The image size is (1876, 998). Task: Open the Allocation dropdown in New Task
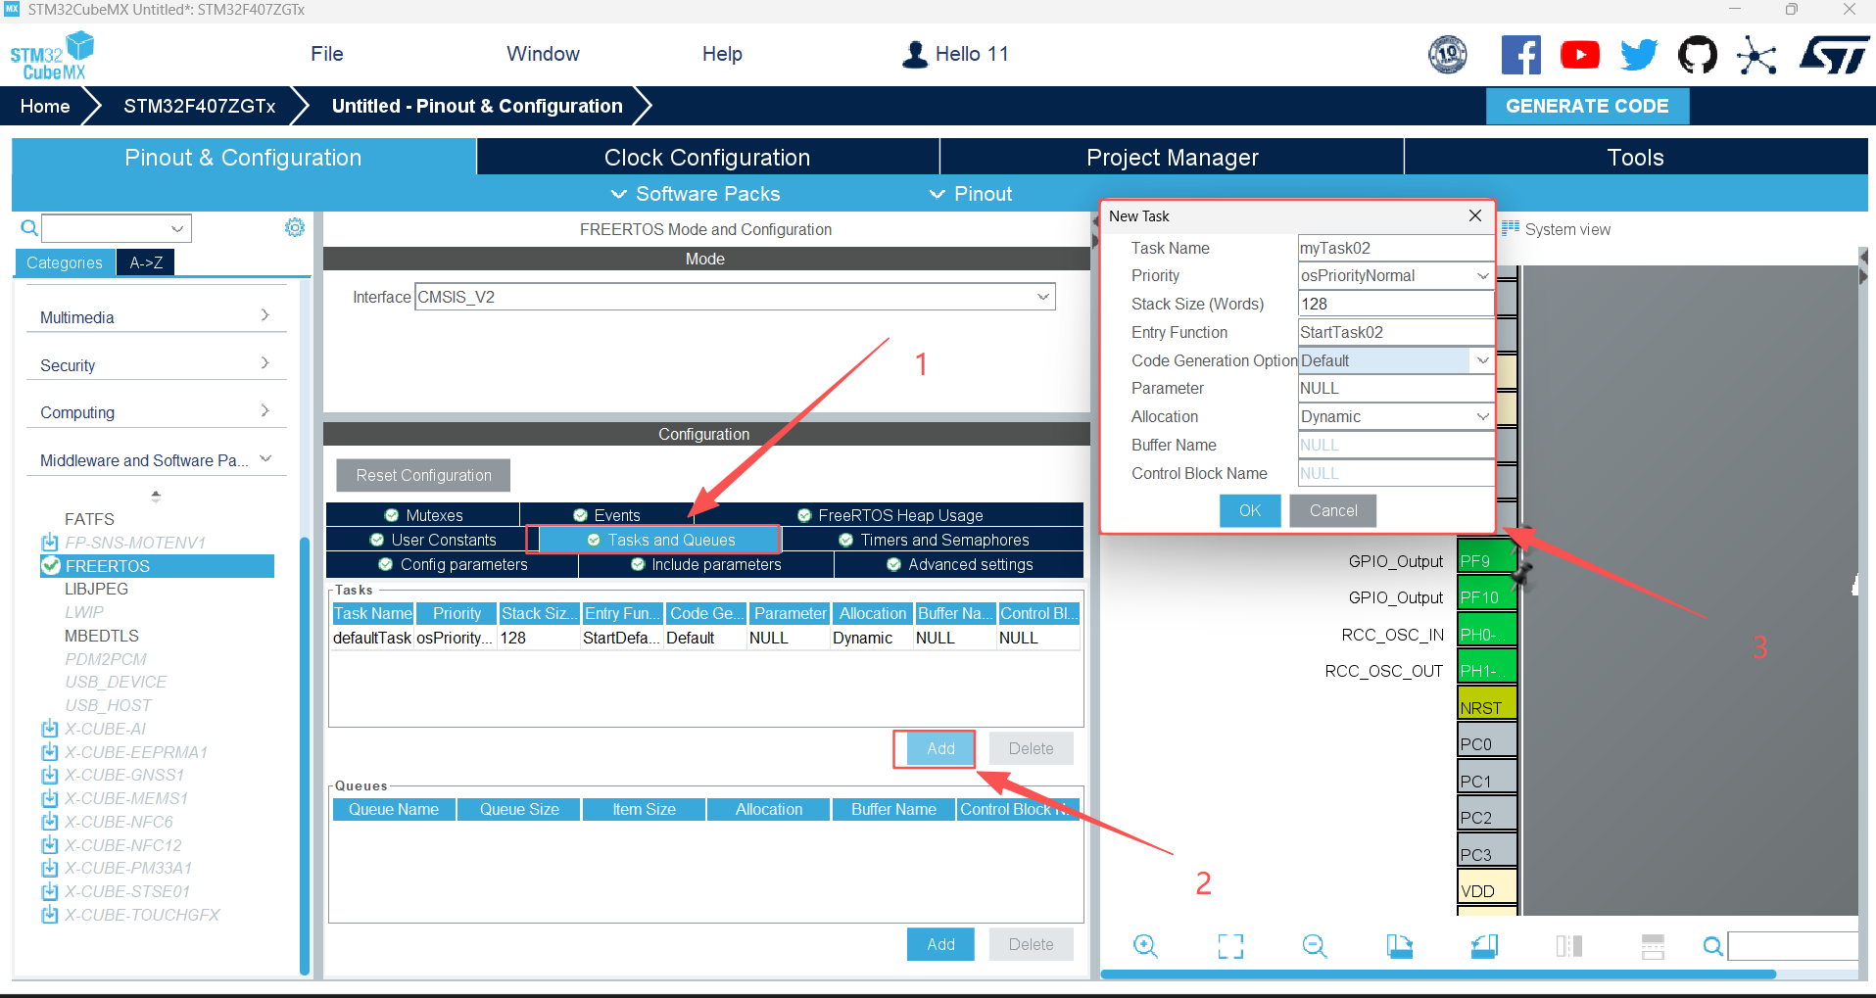pos(1483,416)
